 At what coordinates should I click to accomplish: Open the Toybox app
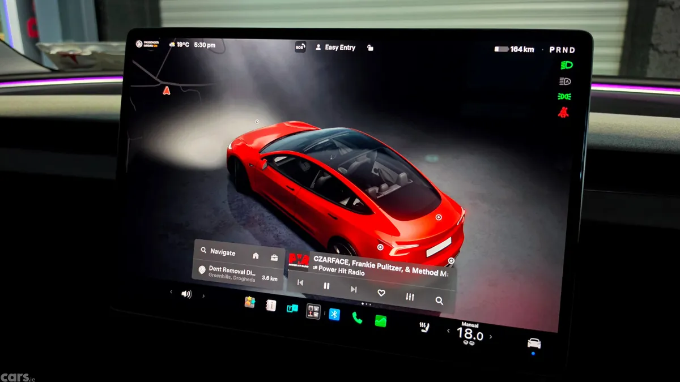(249, 302)
